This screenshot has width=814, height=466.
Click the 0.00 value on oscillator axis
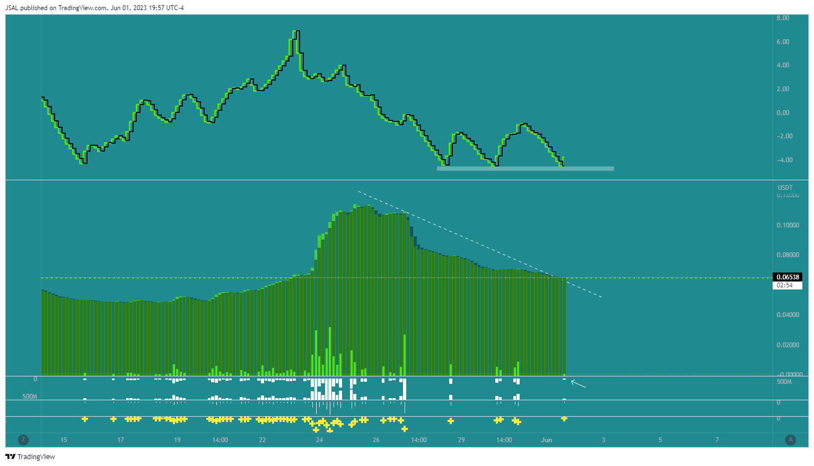[783, 113]
